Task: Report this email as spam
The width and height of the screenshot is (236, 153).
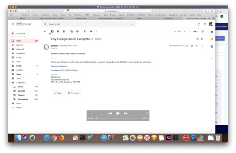Action: (58, 31)
